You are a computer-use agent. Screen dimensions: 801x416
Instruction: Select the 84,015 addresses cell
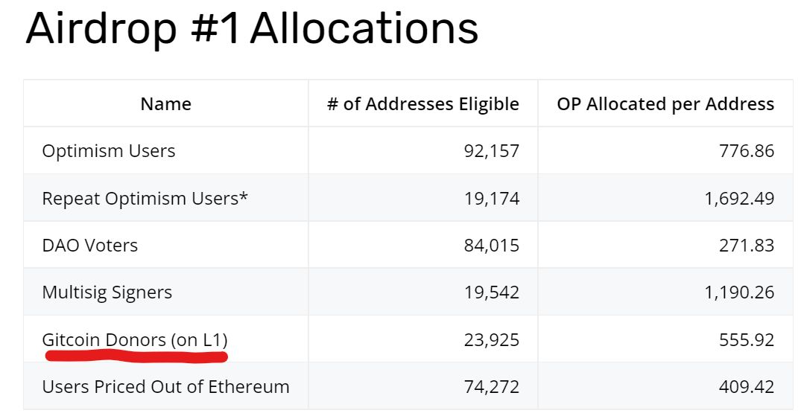click(x=491, y=246)
